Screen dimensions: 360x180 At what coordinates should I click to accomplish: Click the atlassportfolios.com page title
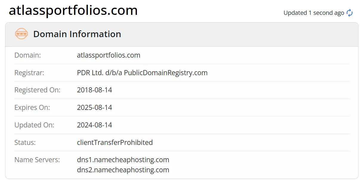(73, 10)
